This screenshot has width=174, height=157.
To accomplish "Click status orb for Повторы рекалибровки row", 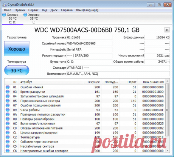I will tap(8, 119).
